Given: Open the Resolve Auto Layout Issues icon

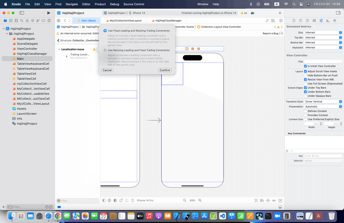Looking at the screenshot, I should (x=274, y=200).
